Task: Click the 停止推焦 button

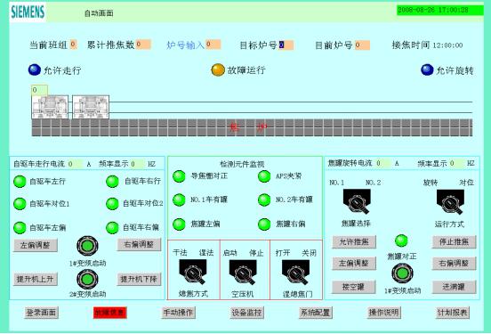Action: [x=454, y=242]
